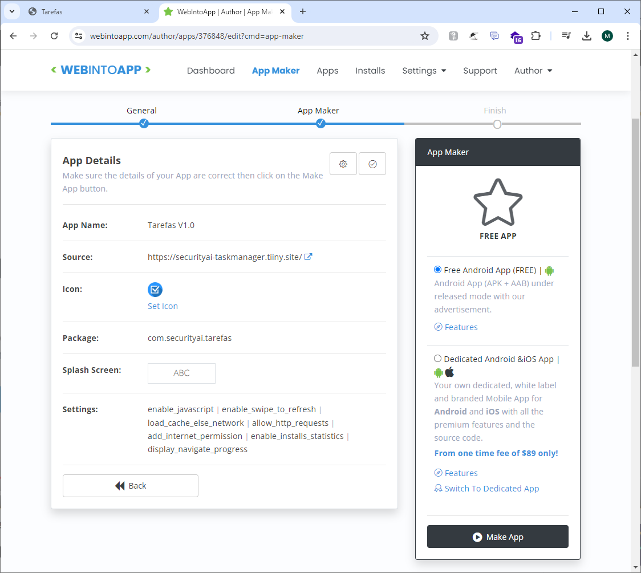Go back in browser history

pos(13,36)
